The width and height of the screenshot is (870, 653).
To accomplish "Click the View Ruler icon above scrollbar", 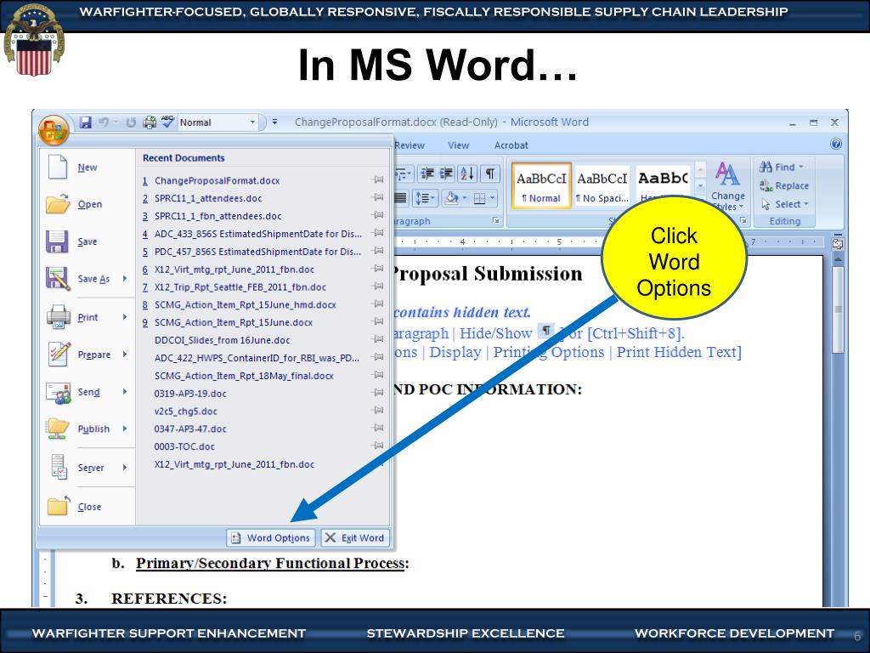I will 838,244.
